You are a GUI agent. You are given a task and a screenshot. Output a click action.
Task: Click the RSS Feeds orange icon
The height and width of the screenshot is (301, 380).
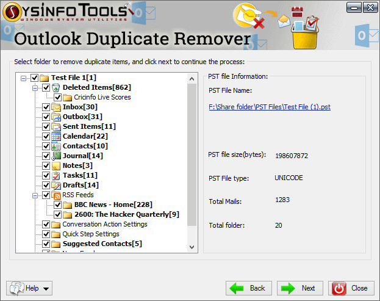point(56,195)
